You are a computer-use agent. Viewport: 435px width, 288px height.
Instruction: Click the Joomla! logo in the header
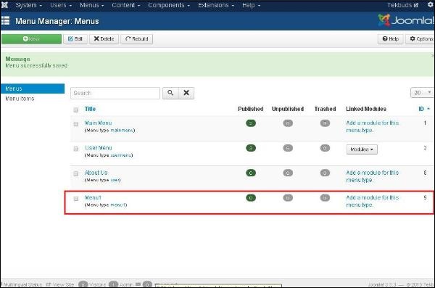[x=406, y=20]
